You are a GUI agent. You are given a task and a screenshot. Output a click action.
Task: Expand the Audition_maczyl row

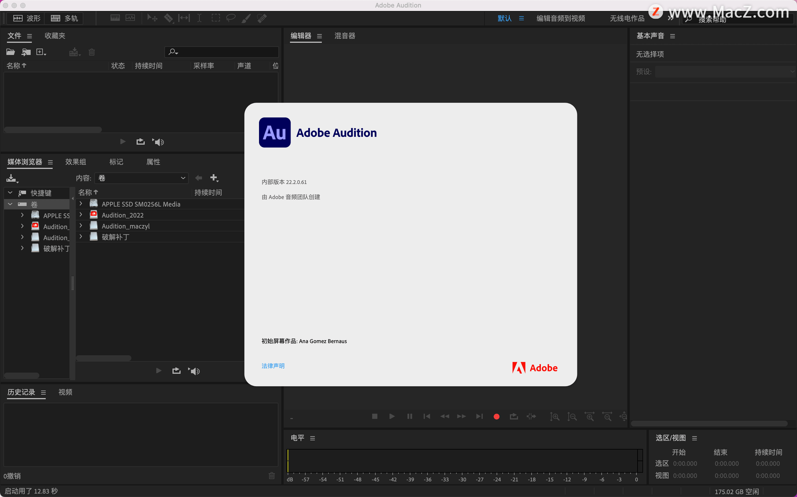81,225
